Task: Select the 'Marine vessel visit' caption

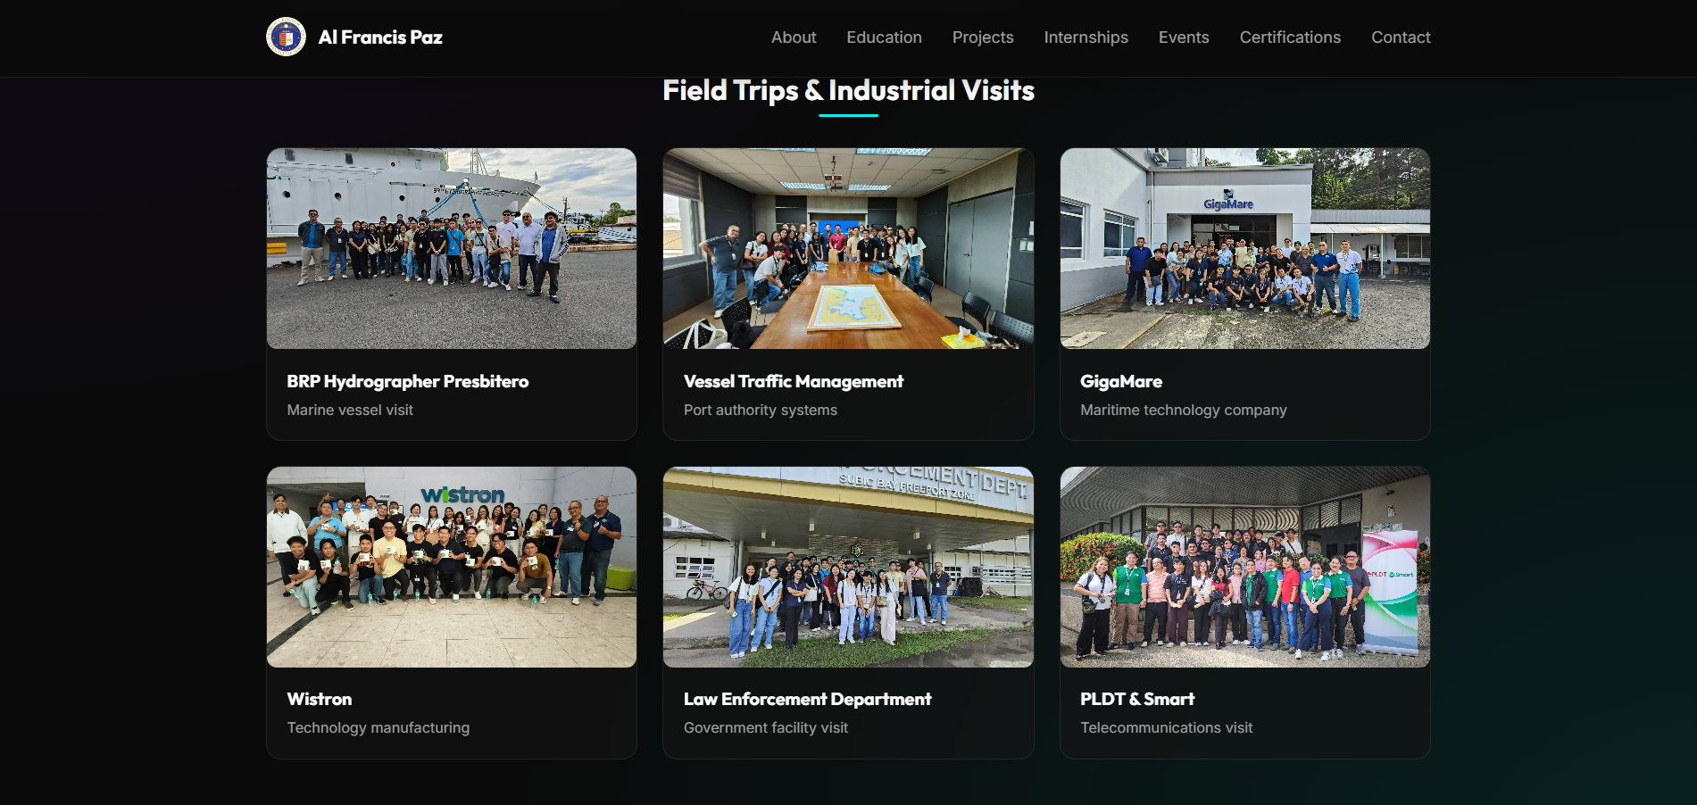Action: [x=350, y=410]
